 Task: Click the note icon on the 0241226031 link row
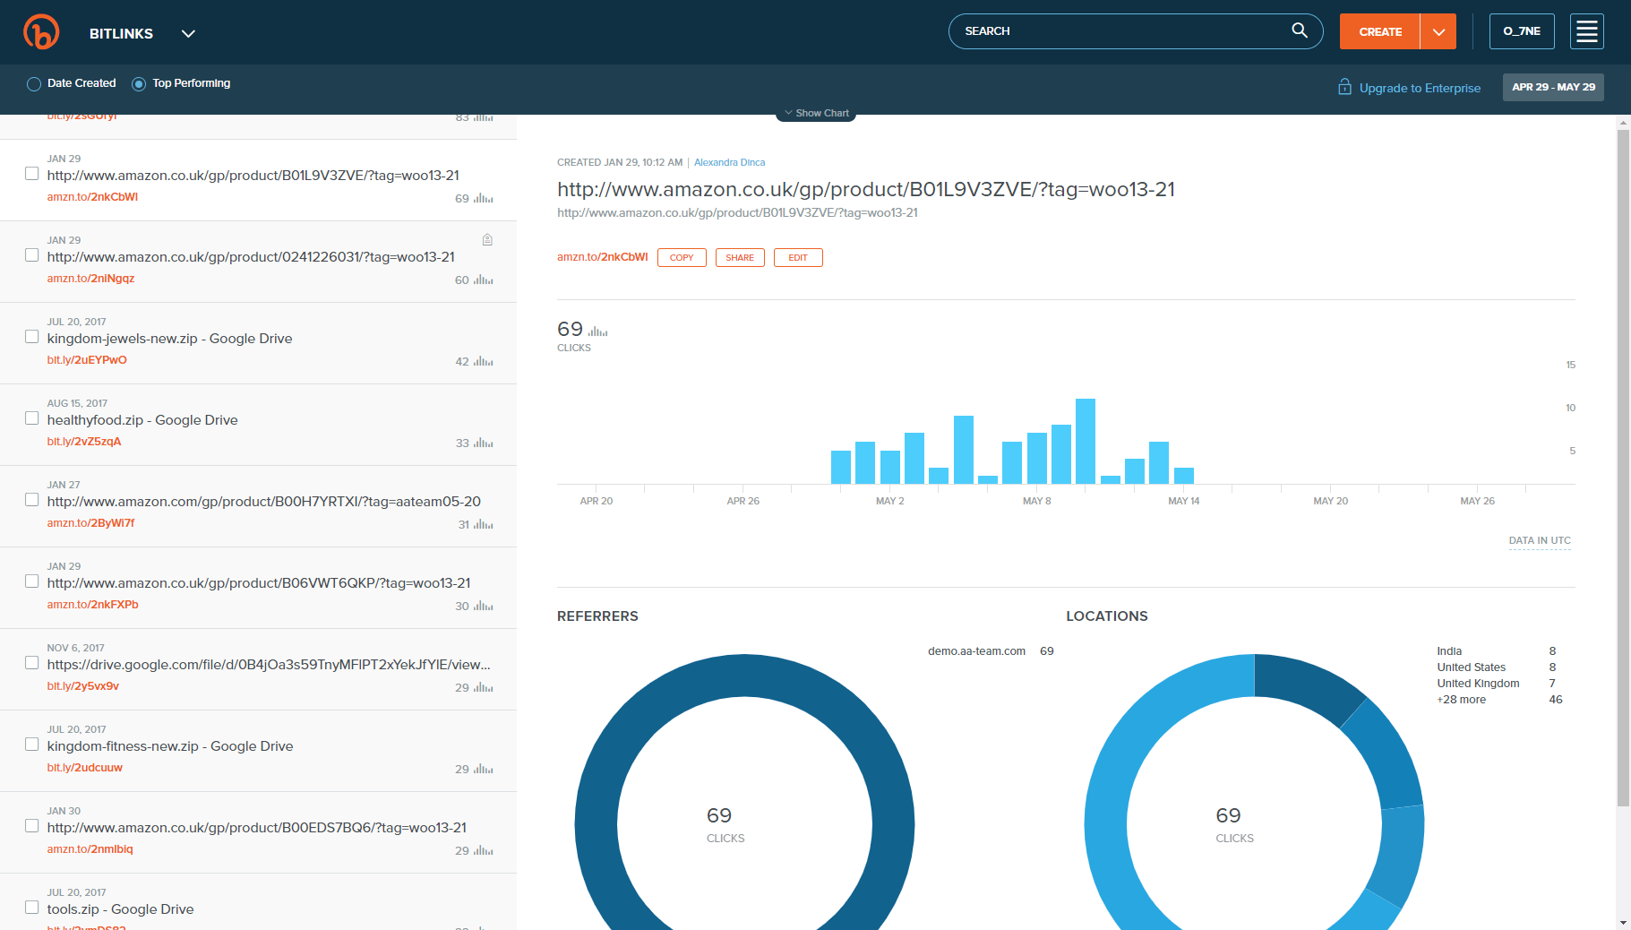[487, 239]
